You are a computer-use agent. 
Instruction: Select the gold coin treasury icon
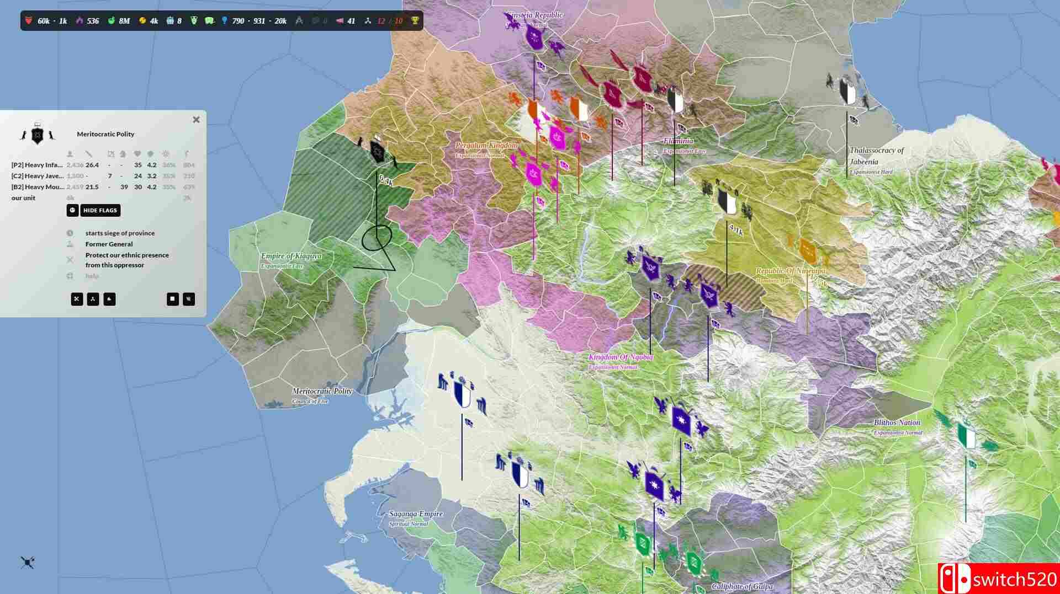pyautogui.click(x=142, y=21)
